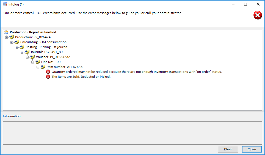Viewport: 265px width, 155px height.
Task: Click the note icon beside Production: PR_026474
Action: click(12, 37)
